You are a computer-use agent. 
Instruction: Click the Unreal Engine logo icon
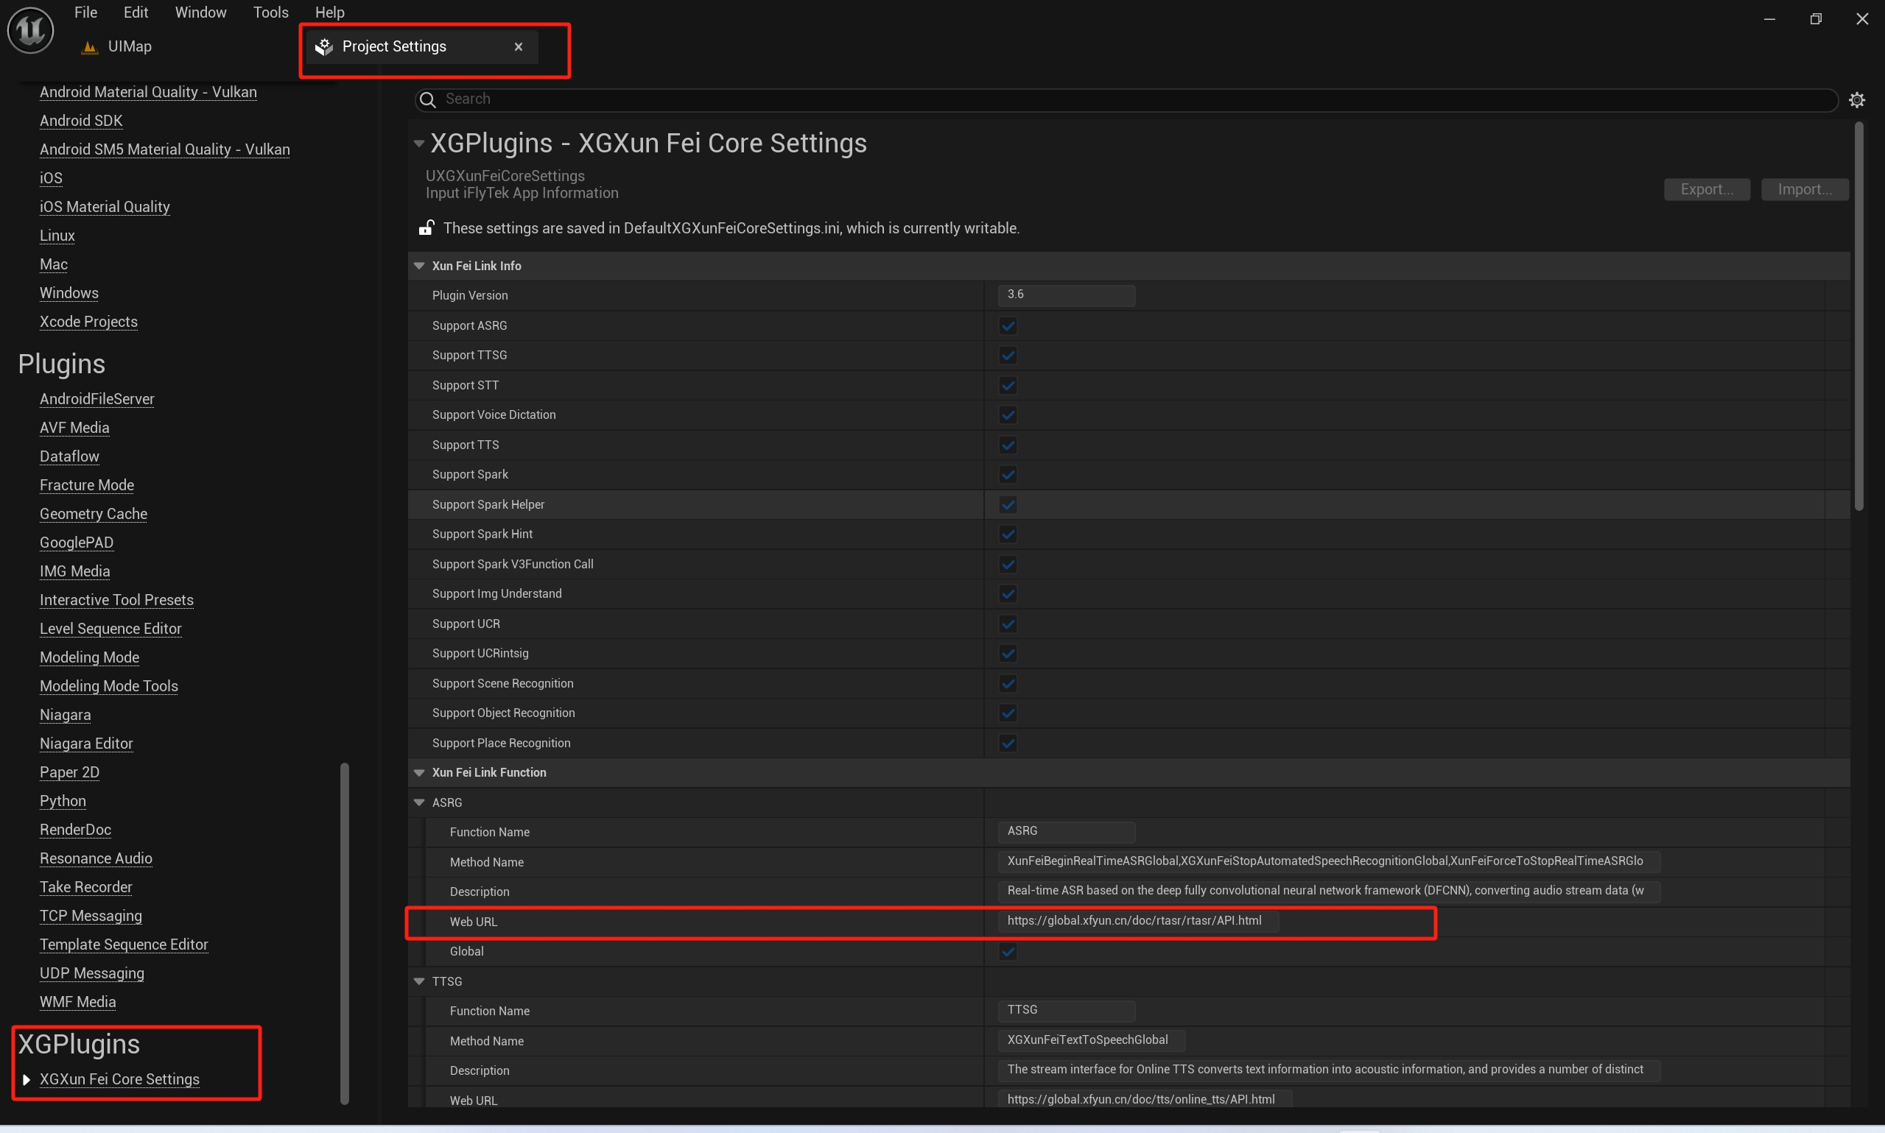click(30, 30)
